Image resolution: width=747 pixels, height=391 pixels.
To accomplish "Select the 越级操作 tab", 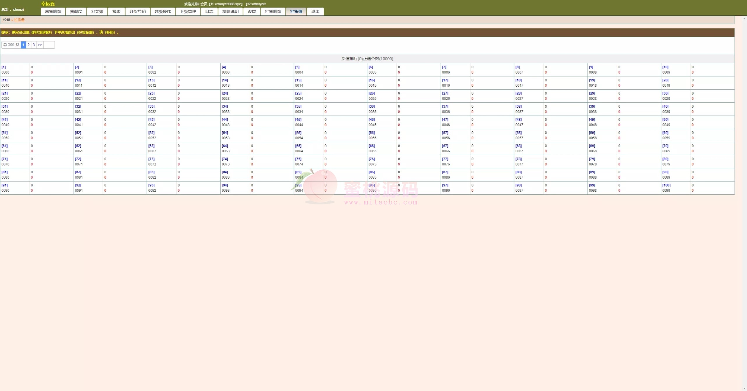I will [163, 11].
